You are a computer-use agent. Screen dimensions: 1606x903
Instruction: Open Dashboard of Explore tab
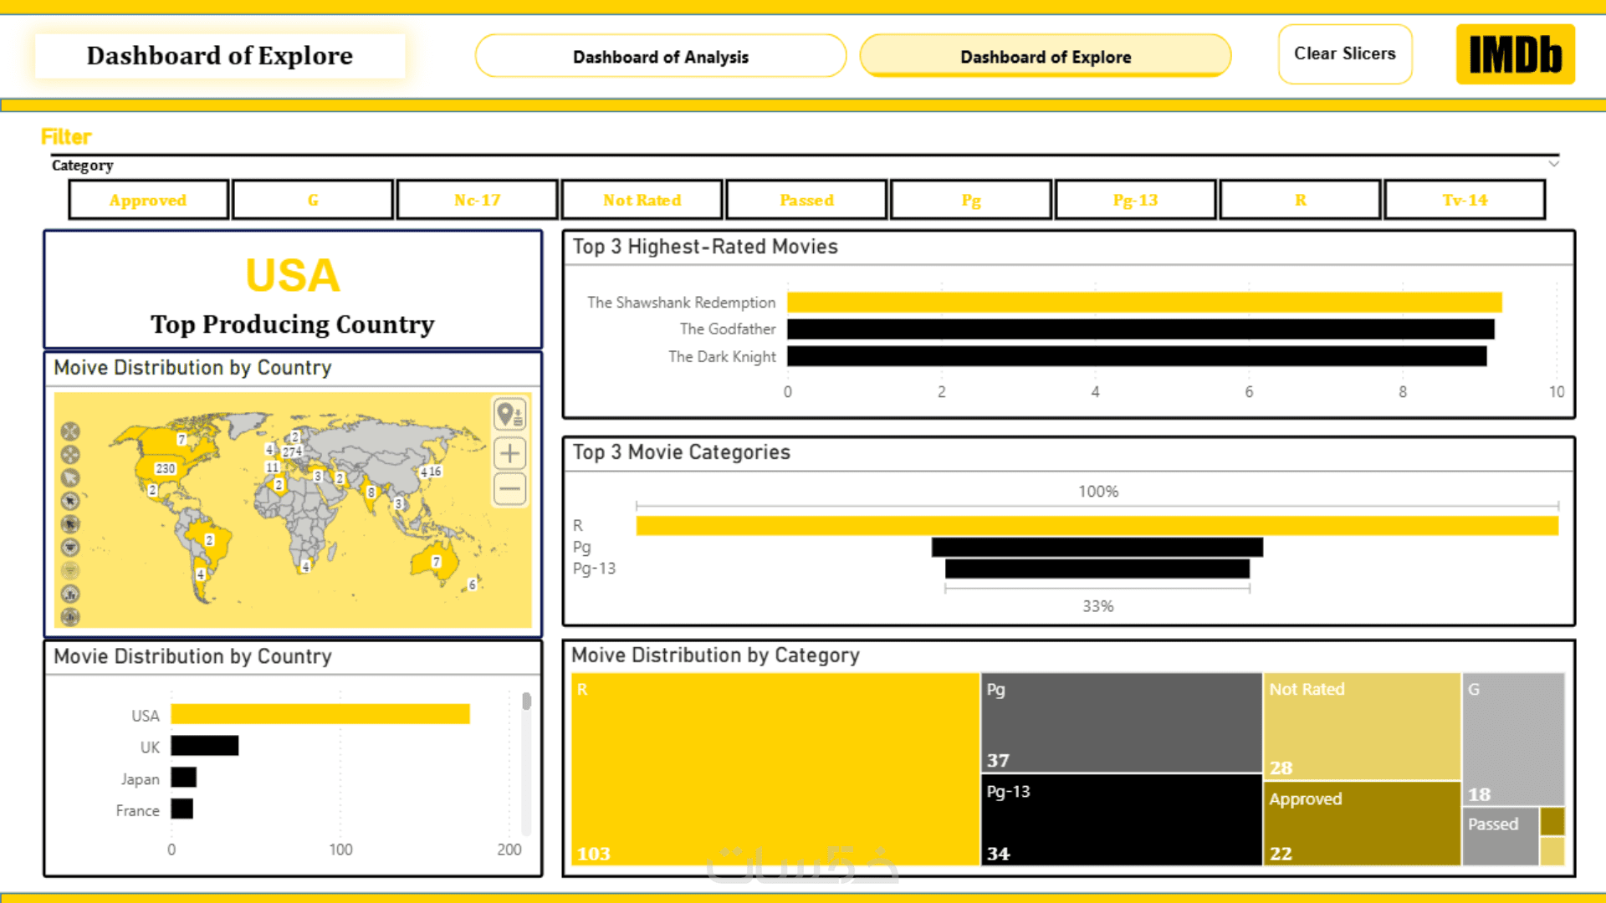coord(1045,57)
